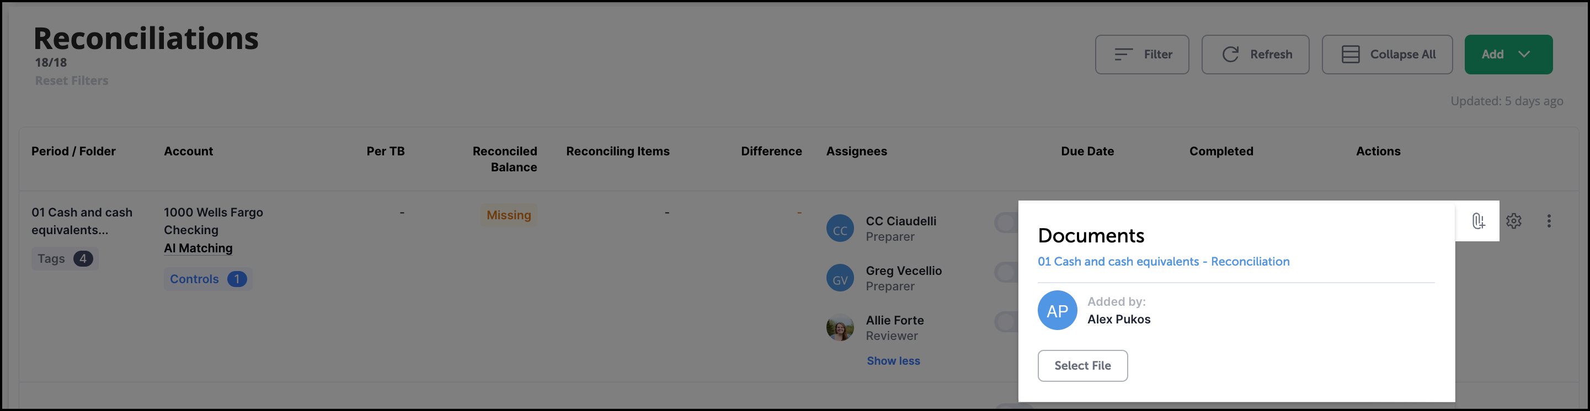Click the Tags badge showing 4
Viewport: 1590px width, 411px height.
pyautogui.click(x=65, y=259)
